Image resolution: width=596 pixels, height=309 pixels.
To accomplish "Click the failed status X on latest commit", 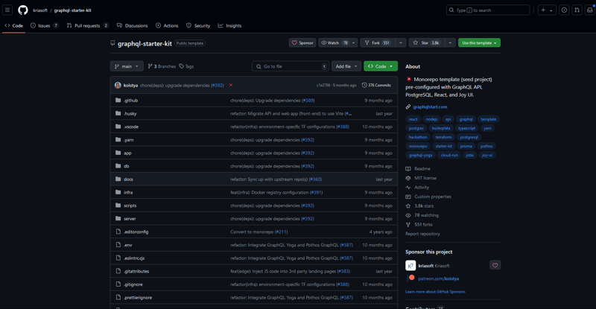I will point(231,86).
